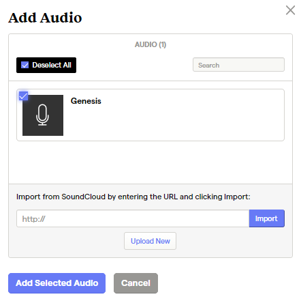The width and height of the screenshot is (301, 301).
Task: Close the Add Audio dialog with the X
Action: [x=290, y=10]
